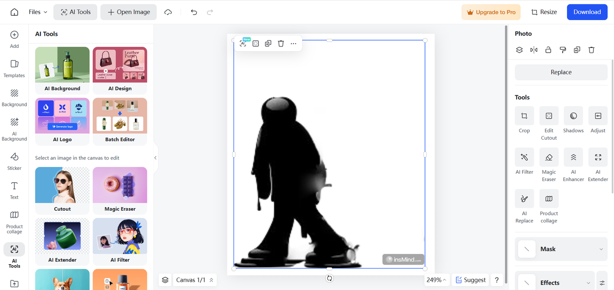Viewport: 614px width, 290px height.
Task: Click the flip icon in Photo panel
Action: (x=534, y=50)
